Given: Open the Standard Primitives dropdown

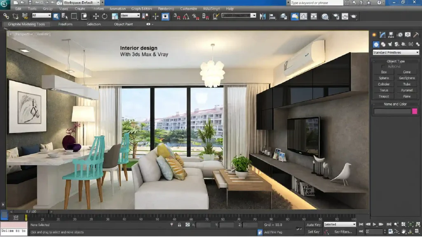Looking at the screenshot, I should coord(396,52).
